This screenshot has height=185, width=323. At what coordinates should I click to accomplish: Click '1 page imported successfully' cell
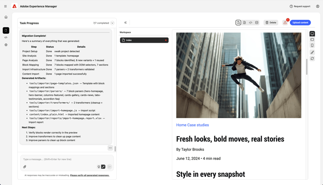(71, 74)
